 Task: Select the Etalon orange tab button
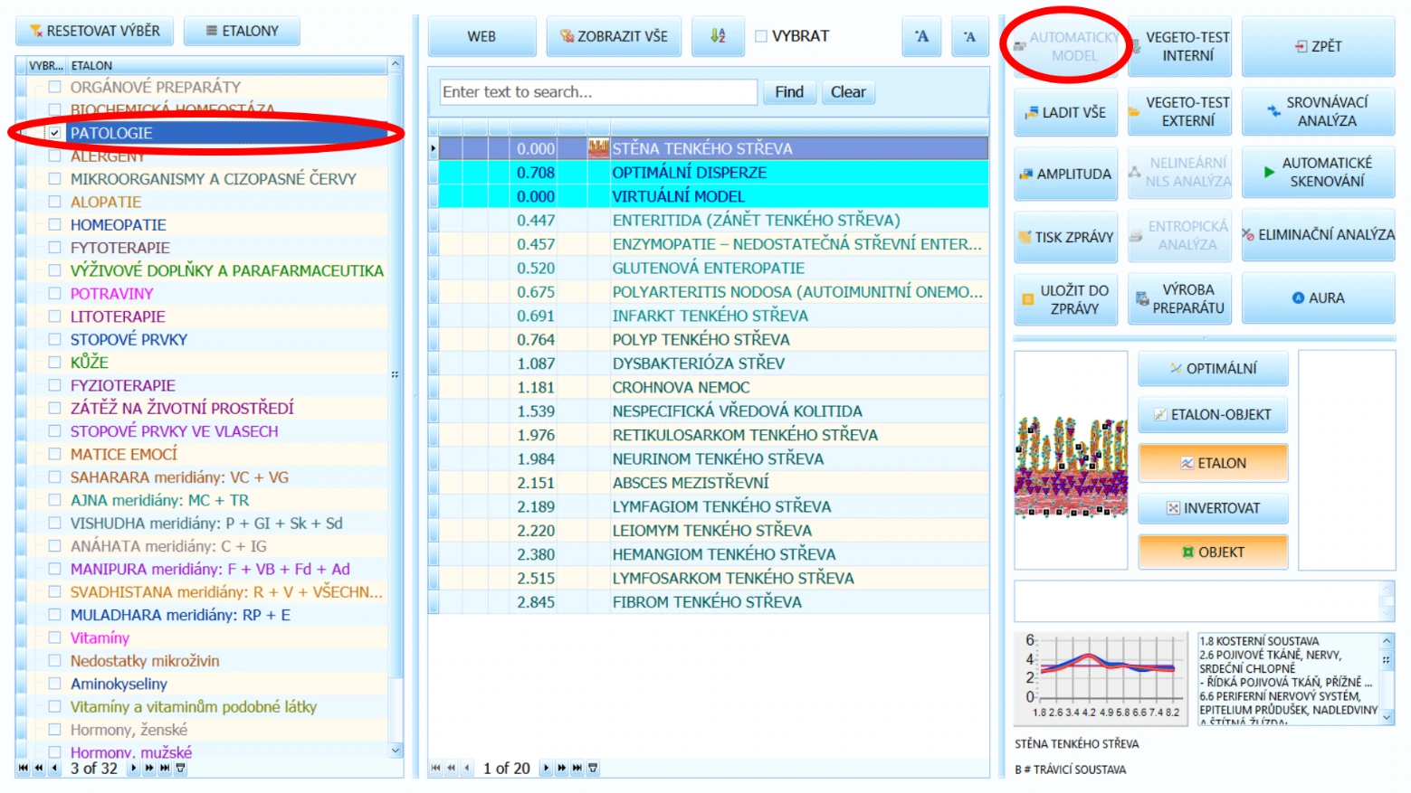(1213, 463)
